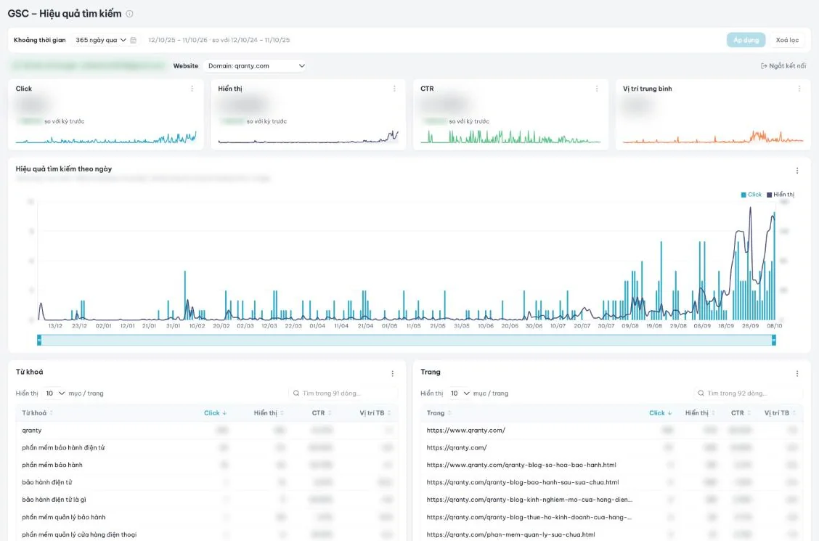Select keyword row phần mềm bảo hành
Screen dimensions: 819x541
point(207,465)
